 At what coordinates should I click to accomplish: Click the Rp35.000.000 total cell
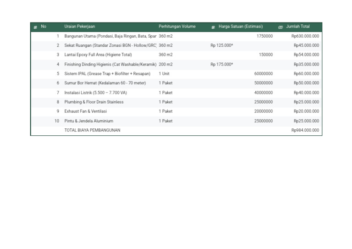click(306, 65)
